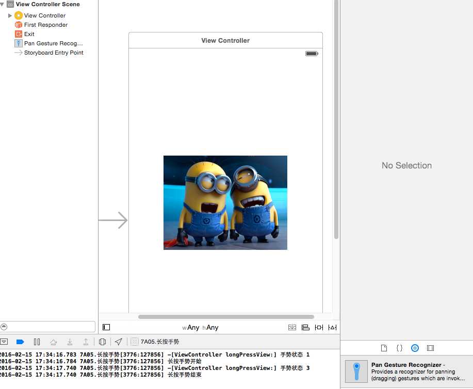Click the orange Exit icon

[x=19, y=34]
